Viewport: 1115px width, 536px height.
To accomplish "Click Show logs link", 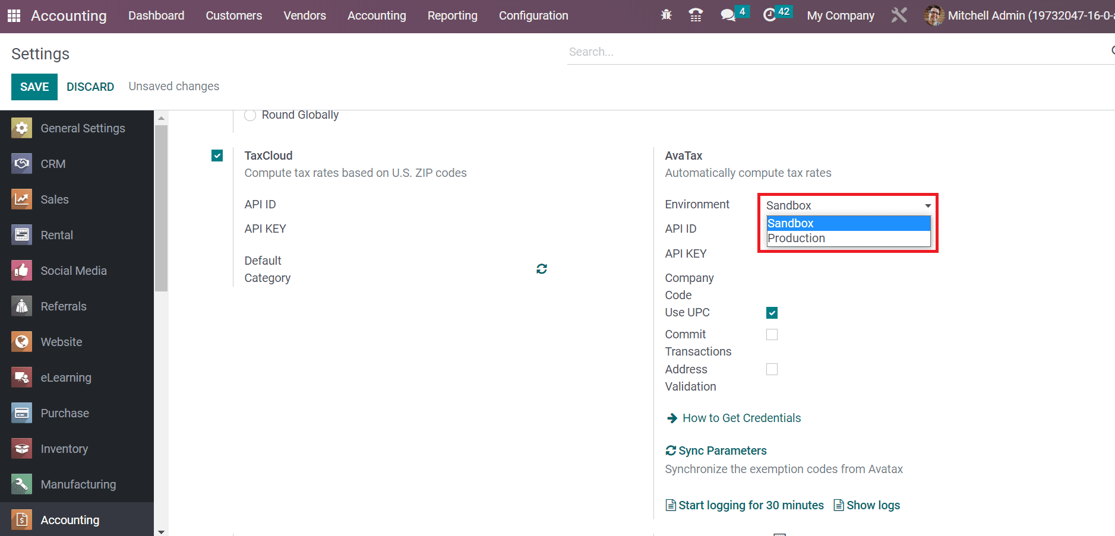I will point(873,505).
